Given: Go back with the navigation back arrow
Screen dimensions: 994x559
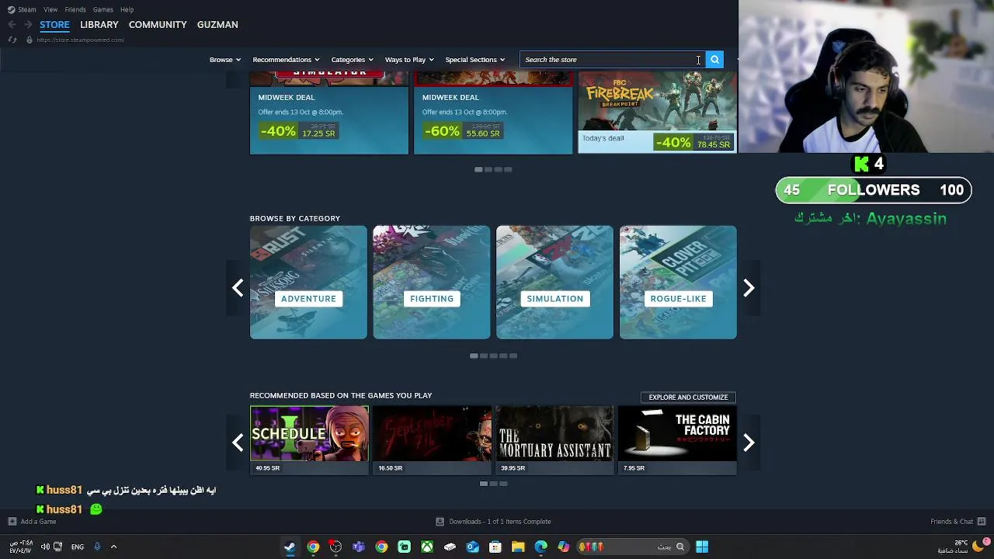Looking at the screenshot, I should pyautogui.click(x=12, y=25).
